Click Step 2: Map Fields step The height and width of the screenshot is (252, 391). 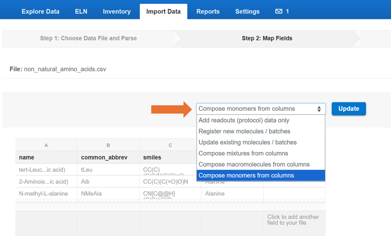tap(267, 38)
